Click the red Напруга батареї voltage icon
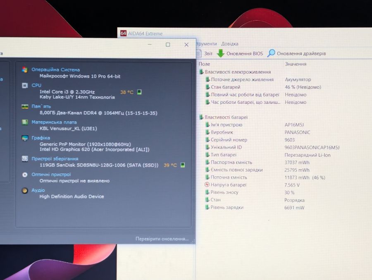Screen dimensions: 372x280 207,184
